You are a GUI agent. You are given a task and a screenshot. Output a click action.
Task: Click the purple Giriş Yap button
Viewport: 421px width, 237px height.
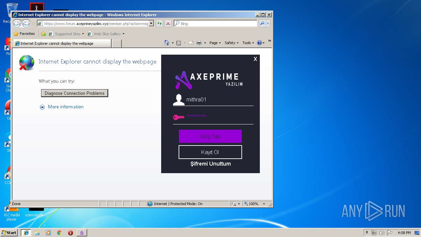210,136
